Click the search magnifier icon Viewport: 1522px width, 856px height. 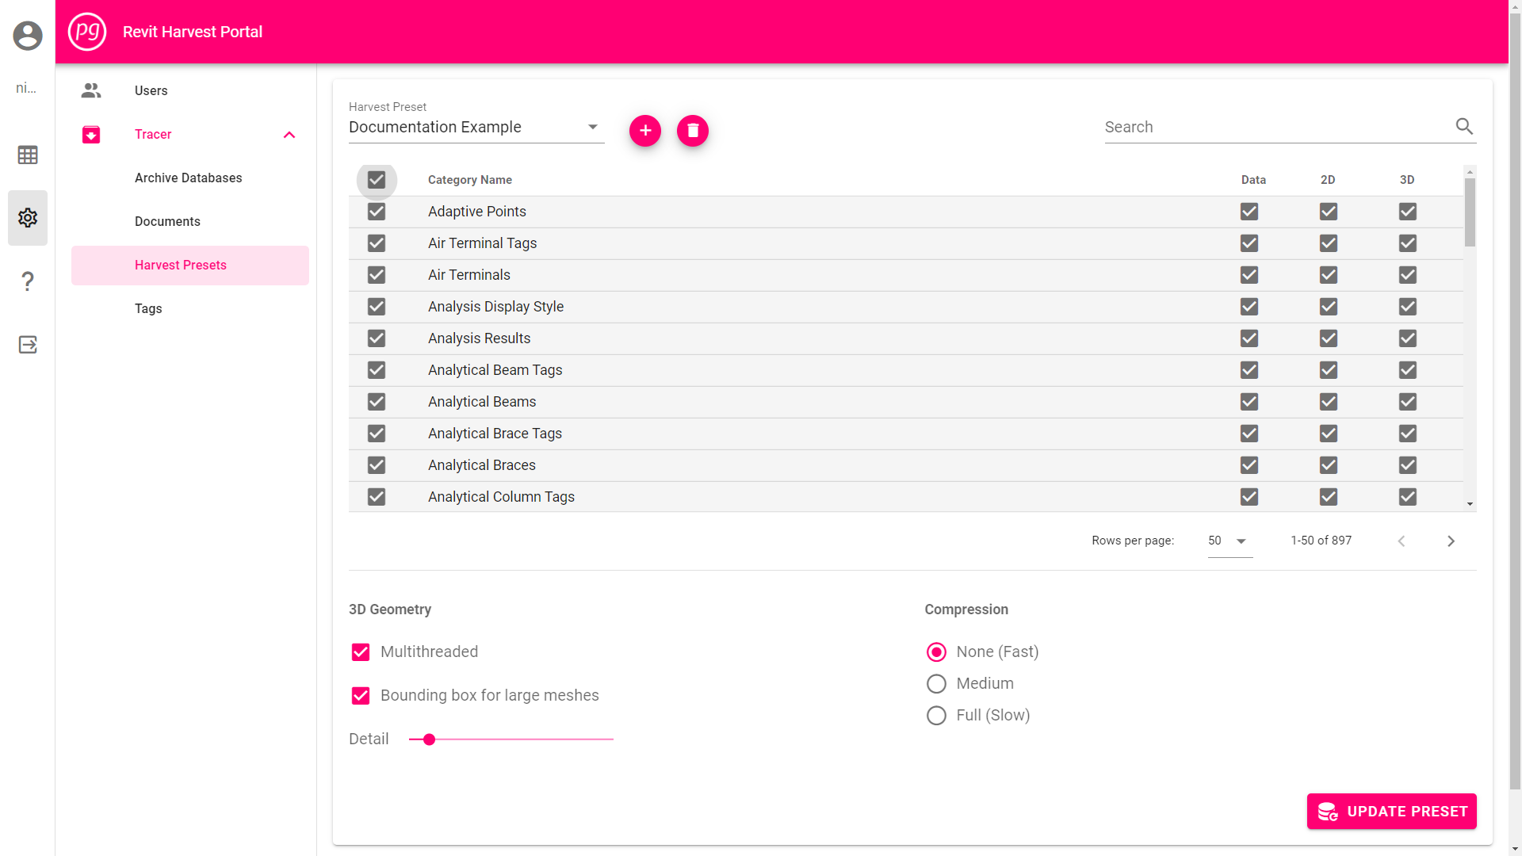[x=1464, y=126]
